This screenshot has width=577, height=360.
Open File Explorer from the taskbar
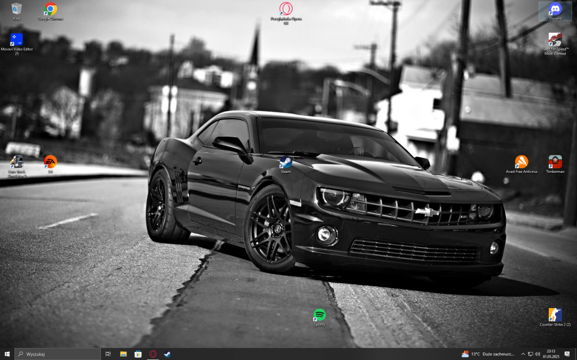click(123, 354)
